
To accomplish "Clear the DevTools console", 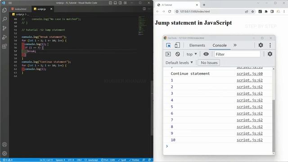I will (177, 54).
